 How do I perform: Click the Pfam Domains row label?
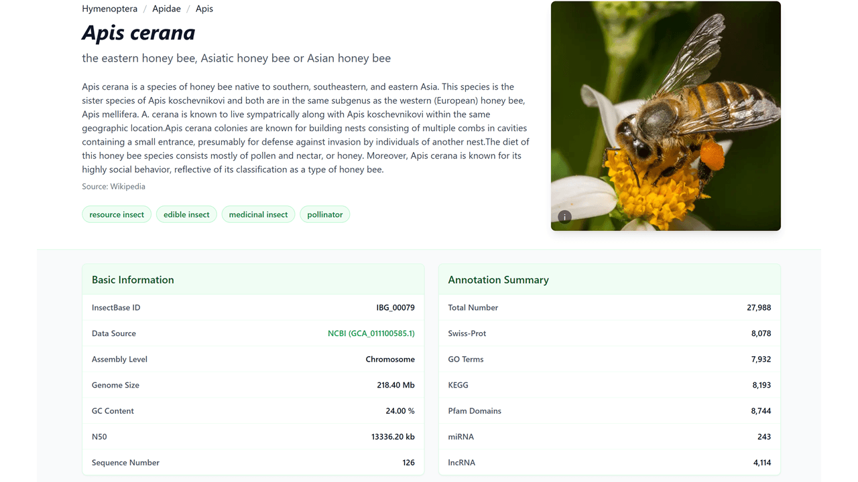click(475, 411)
